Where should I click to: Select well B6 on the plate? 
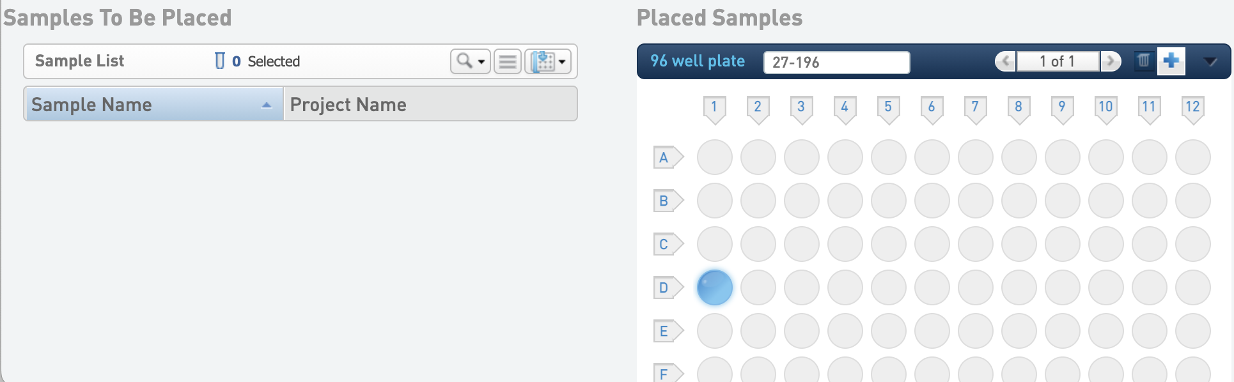[x=932, y=201]
